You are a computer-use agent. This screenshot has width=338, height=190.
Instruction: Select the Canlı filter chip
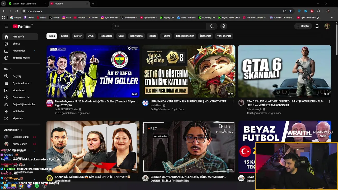121,36
